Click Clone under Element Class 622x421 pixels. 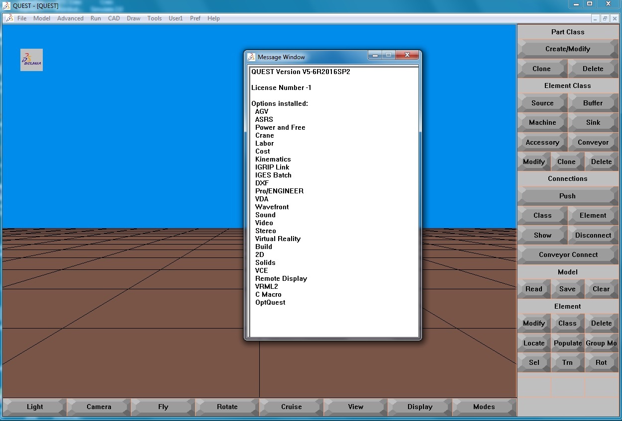567,162
